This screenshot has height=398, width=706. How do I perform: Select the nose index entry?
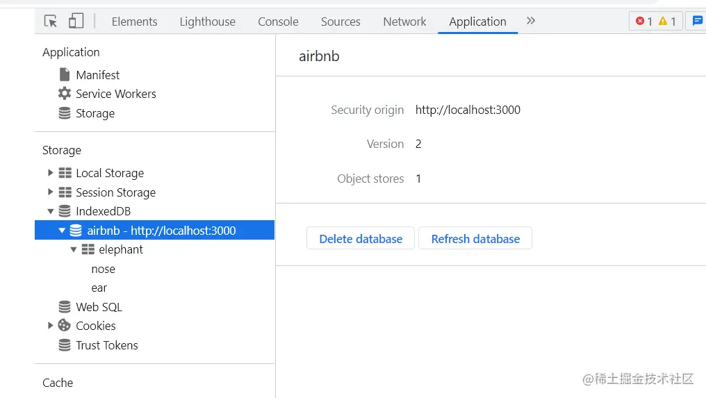pyautogui.click(x=104, y=269)
